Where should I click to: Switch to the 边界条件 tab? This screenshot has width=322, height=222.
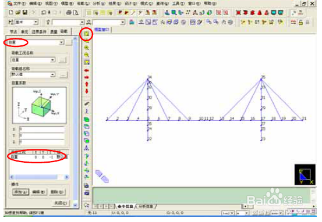(39, 31)
